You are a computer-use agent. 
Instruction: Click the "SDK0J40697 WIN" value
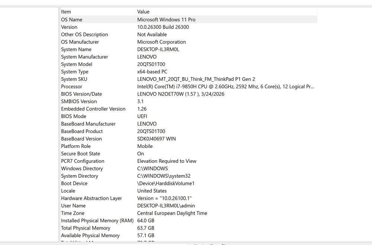pyautogui.click(x=157, y=139)
